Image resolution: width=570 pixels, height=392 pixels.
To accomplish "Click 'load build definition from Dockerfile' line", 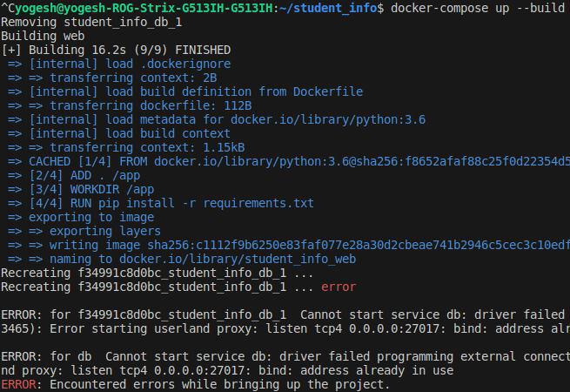I will 185,91.
